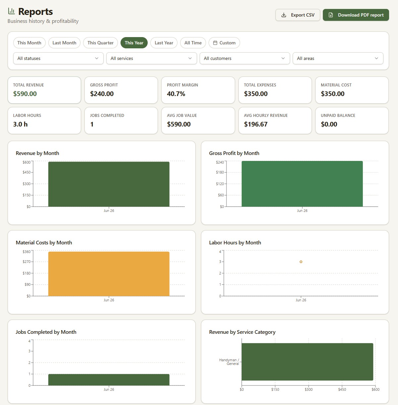
Task: Click the Jobs Completed by Month title
Action: [46, 332]
